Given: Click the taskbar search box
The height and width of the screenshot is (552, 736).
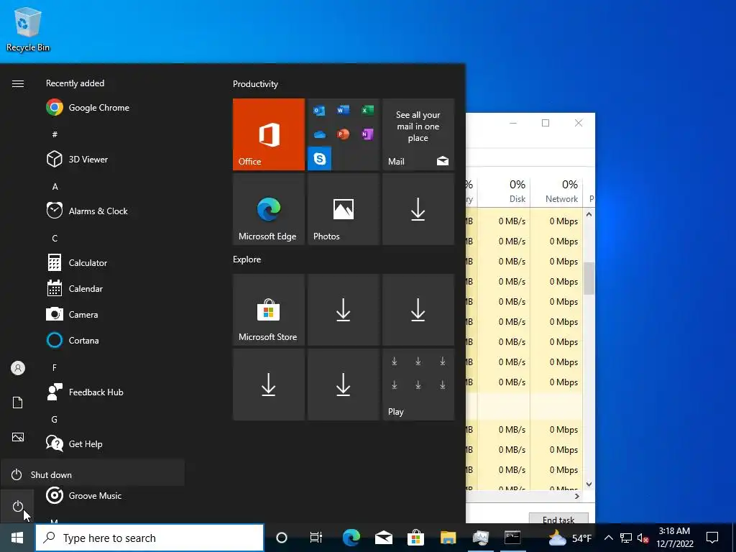Looking at the screenshot, I should (149, 538).
